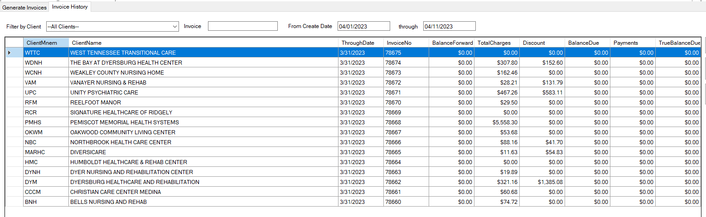706x217 pixels.
Task: Sort by TotalCharges column header
Action: (496, 43)
